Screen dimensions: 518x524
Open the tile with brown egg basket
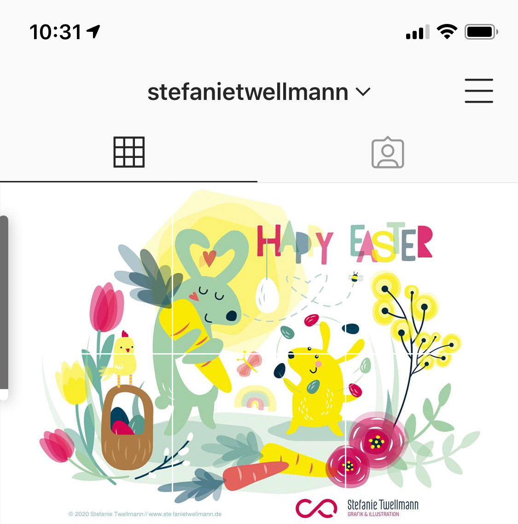click(x=86, y=439)
